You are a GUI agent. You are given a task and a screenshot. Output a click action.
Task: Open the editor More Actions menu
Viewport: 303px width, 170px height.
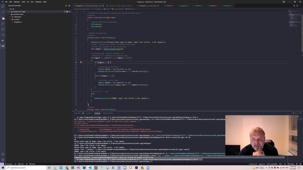coord(301,6)
